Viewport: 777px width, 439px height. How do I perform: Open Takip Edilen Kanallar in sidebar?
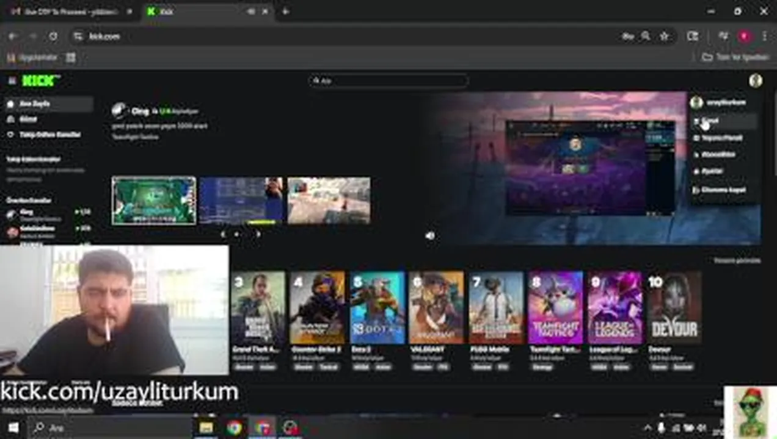[x=49, y=135]
